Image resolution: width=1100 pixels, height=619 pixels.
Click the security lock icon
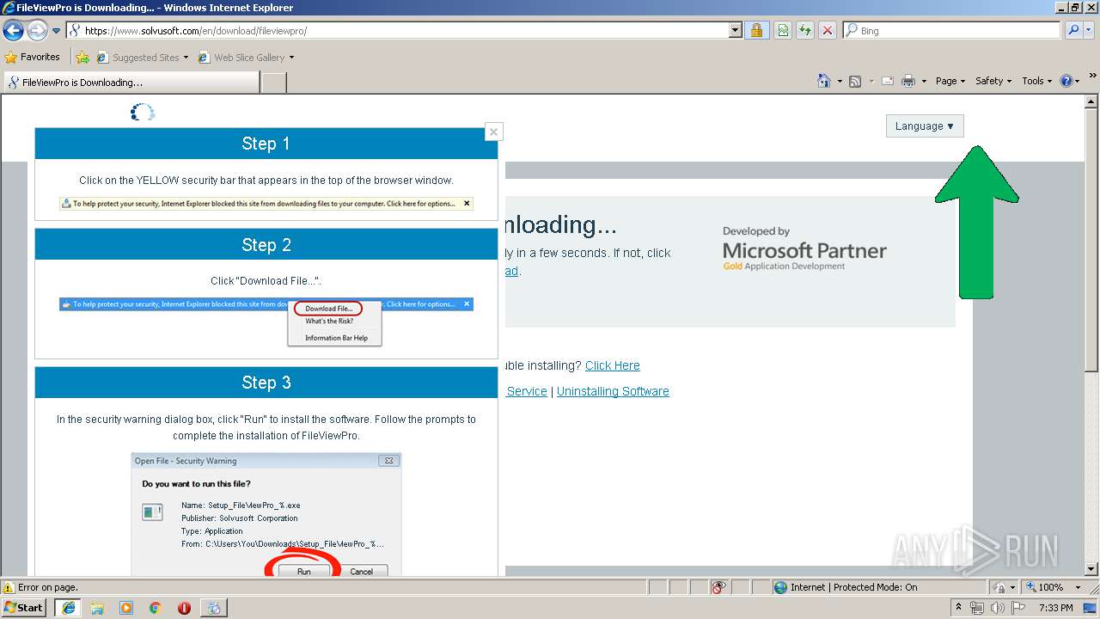point(756,30)
